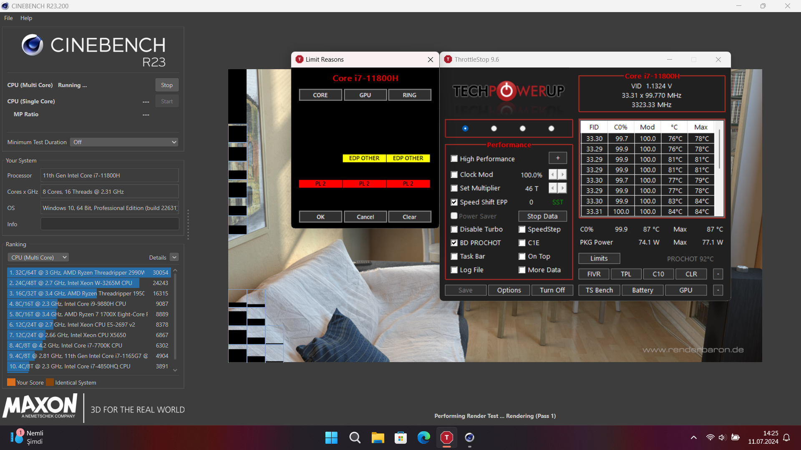
Task: Uncheck the BD PROCHOT checkbox
Action: tap(454, 243)
